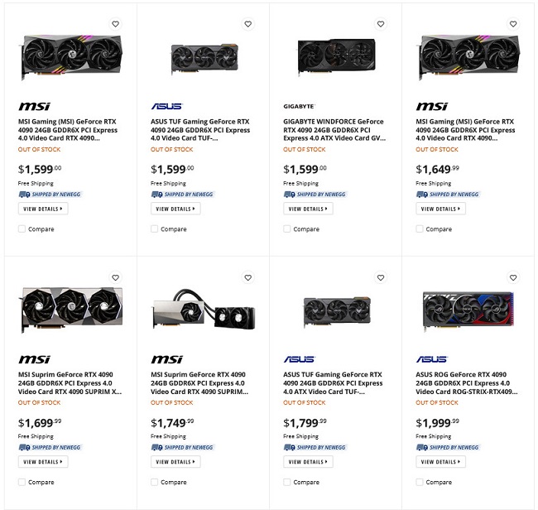Wishlist the ASUS TUF $1,799.99 card
538x510 pixels.
pyautogui.click(x=381, y=278)
